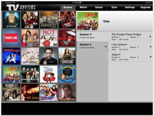
Task: Select the Hawaii Five-0 thumbnail
Action: [30, 74]
